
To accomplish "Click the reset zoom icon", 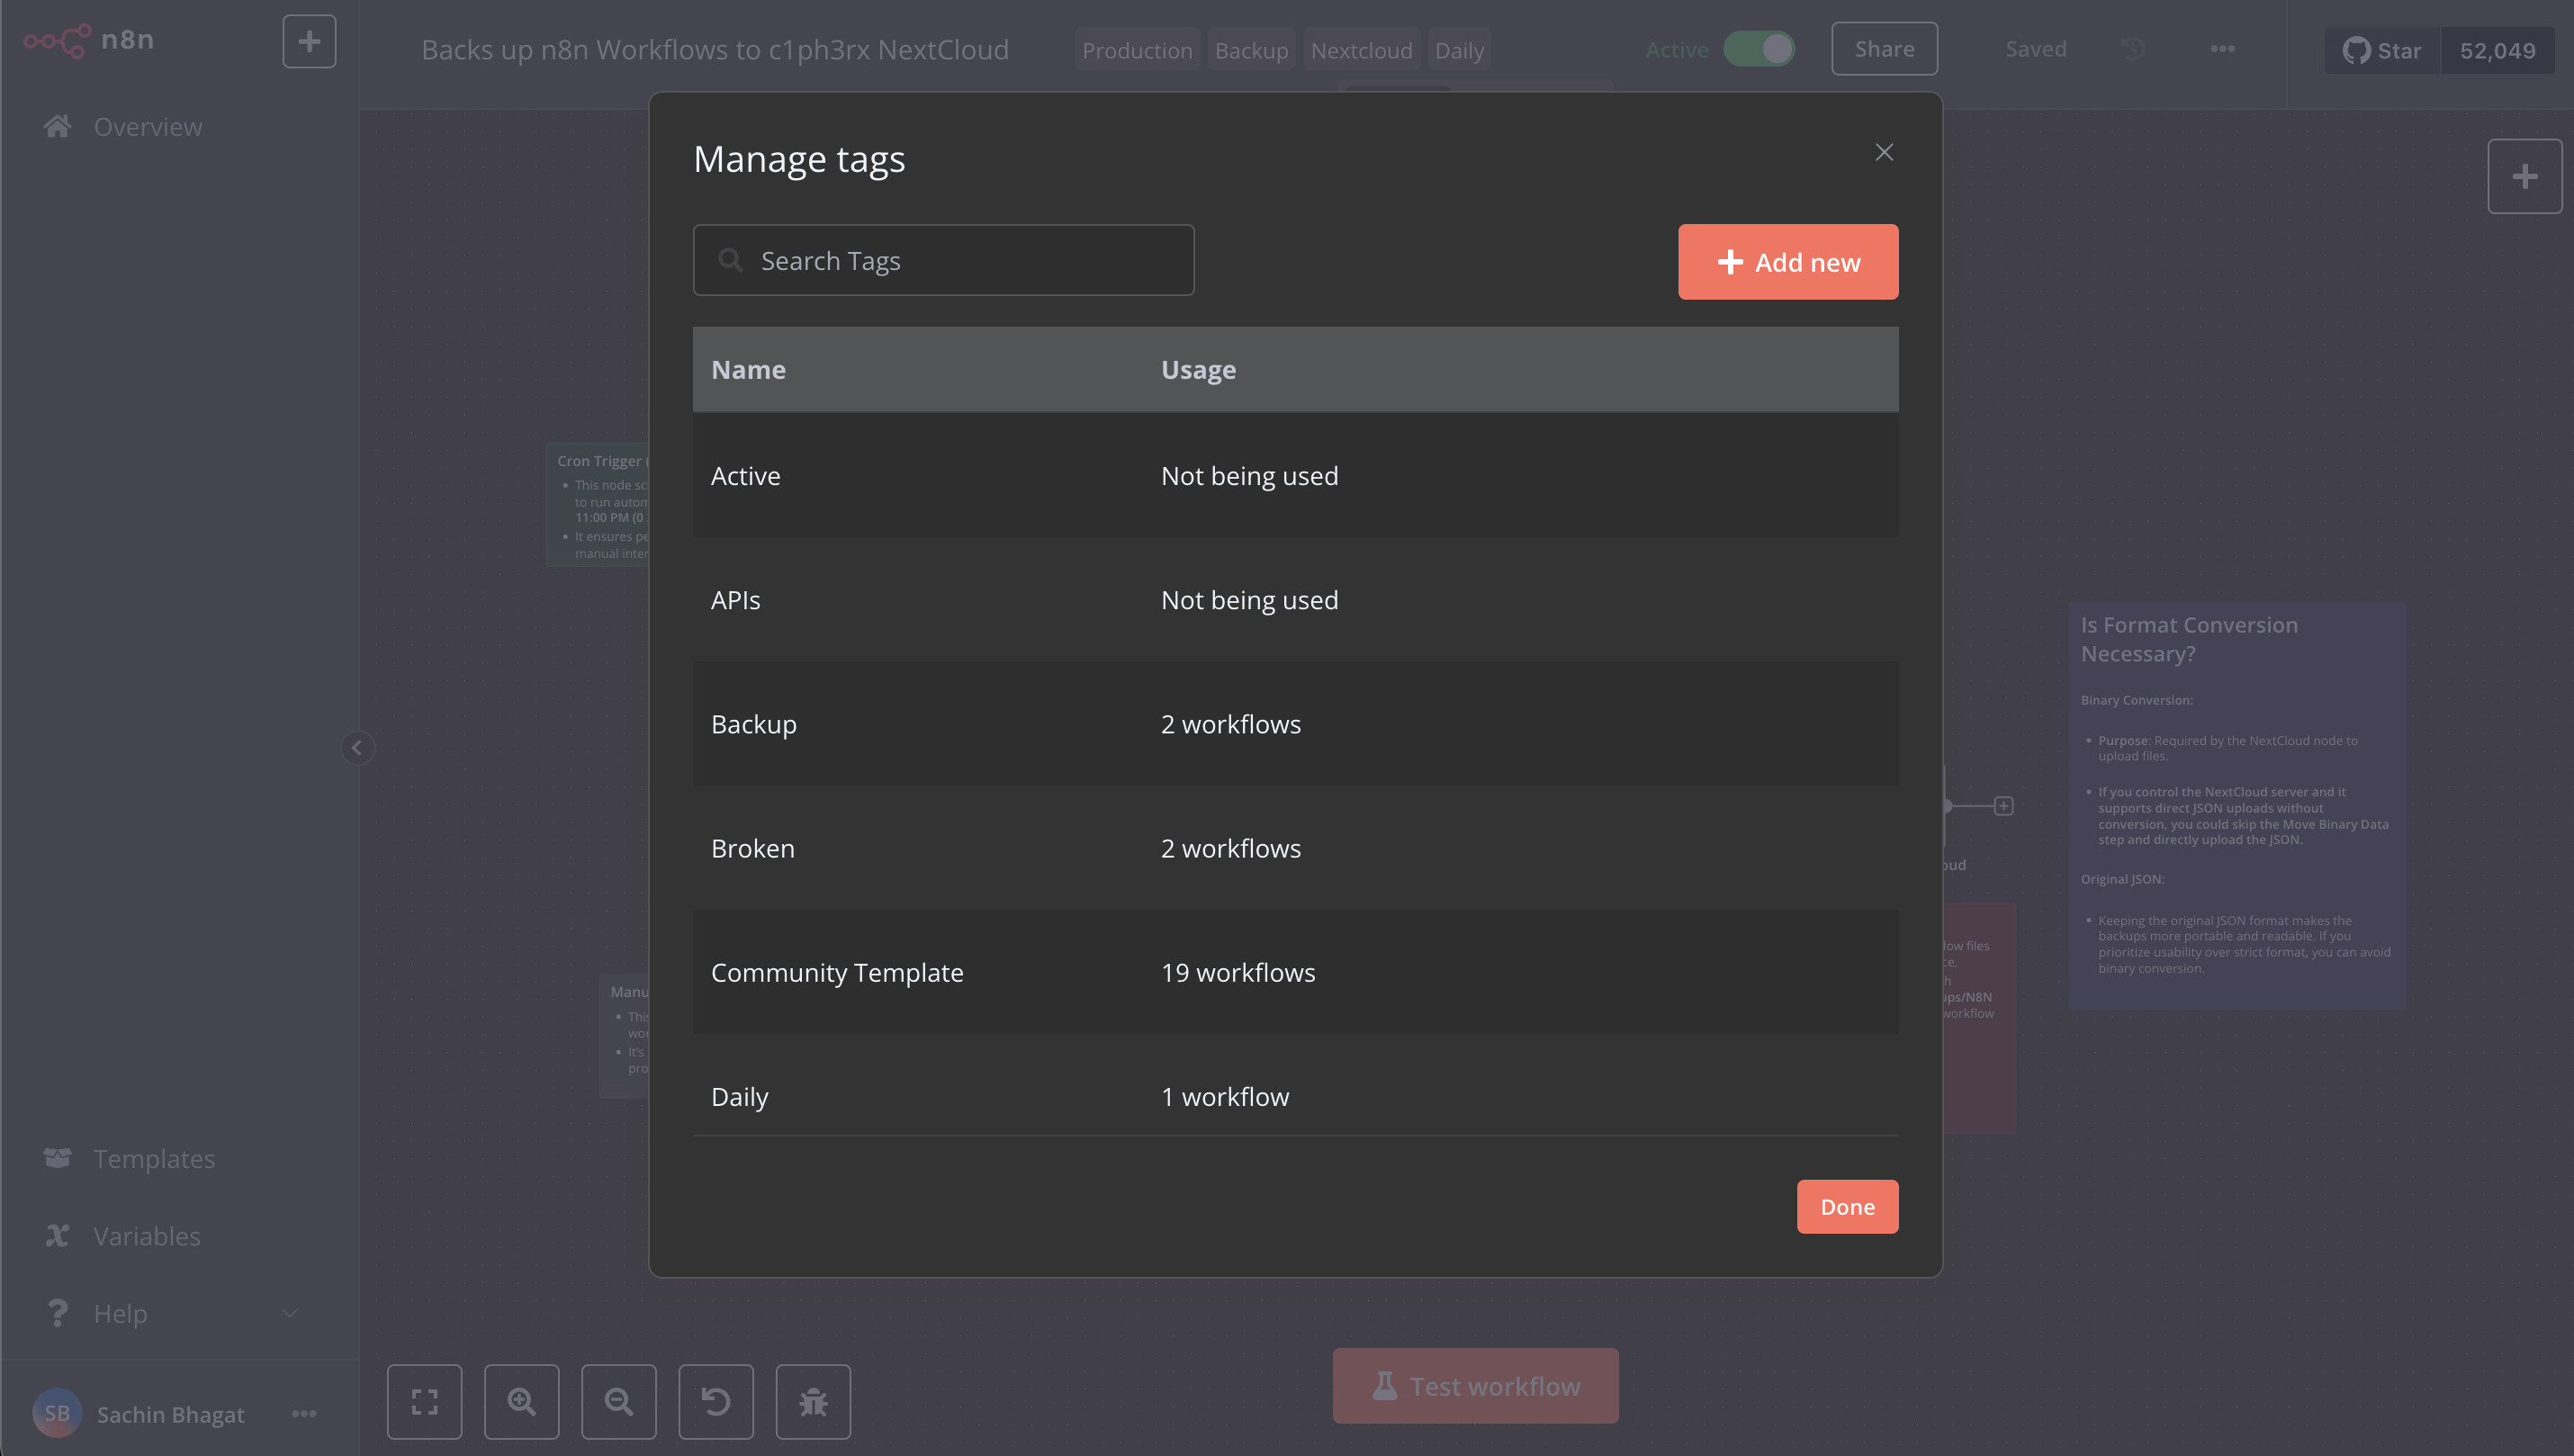I will click(716, 1402).
